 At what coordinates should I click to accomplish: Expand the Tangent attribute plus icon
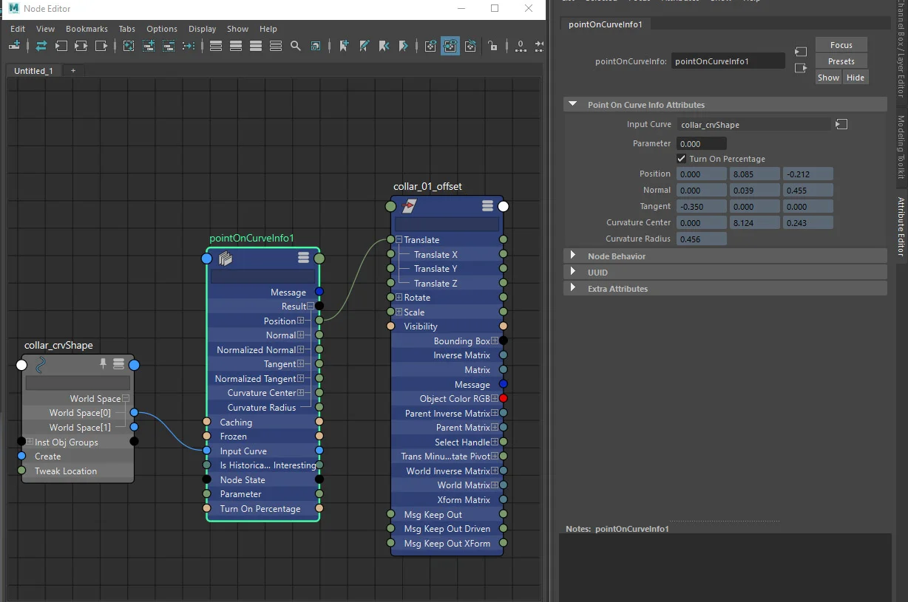[301, 364]
